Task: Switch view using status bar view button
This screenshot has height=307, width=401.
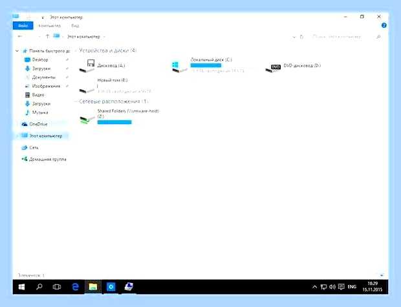Action: point(382,275)
